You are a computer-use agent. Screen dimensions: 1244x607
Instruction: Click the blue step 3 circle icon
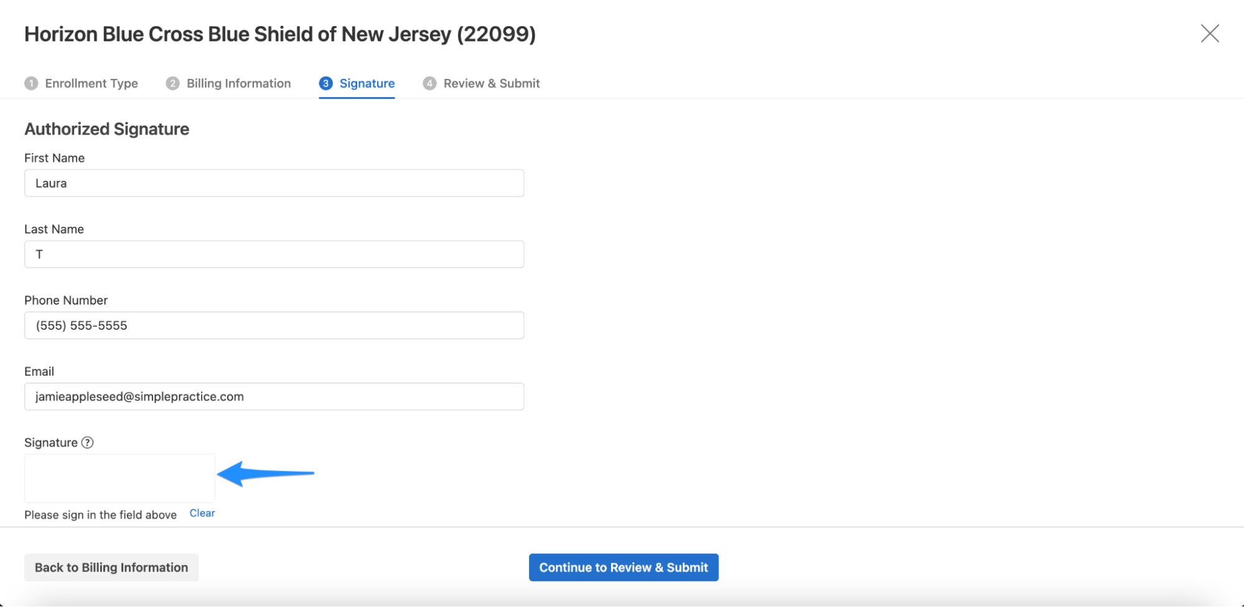point(326,83)
